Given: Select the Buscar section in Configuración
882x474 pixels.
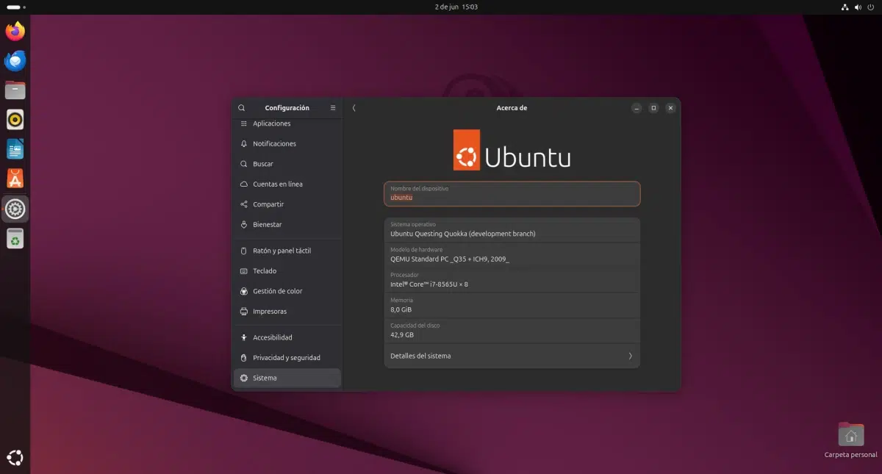Looking at the screenshot, I should (265, 163).
